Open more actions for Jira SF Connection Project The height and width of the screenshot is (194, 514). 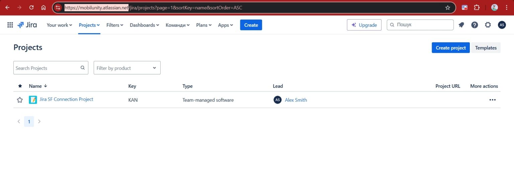[492, 99]
